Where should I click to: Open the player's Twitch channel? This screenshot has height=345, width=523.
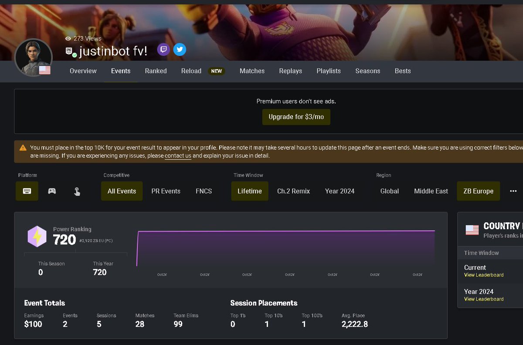[x=163, y=50]
